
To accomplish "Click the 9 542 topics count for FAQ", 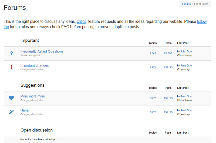I will coord(153,53).
